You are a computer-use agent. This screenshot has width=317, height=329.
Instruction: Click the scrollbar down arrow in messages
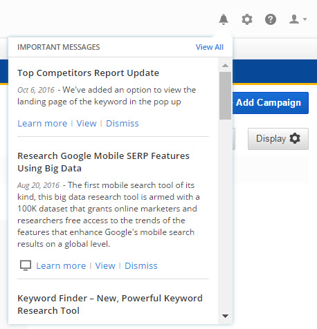(x=225, y=316)
